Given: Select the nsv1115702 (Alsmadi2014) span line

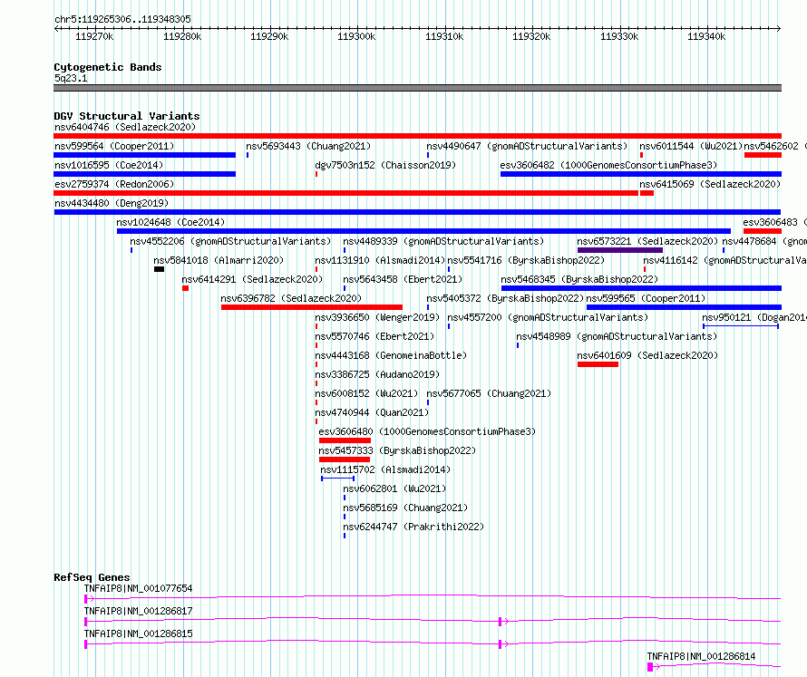Looking at the screenshot, I should tap(337, 479).
